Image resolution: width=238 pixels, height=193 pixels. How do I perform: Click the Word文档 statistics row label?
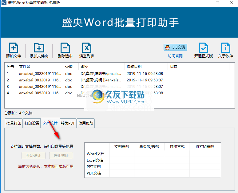coord(95,154)
